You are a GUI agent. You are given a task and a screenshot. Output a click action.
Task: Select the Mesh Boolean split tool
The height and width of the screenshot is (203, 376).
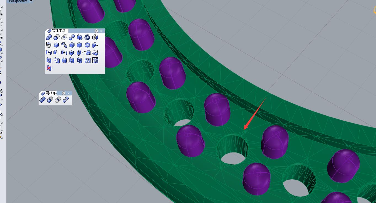click(x=65, y=100)
